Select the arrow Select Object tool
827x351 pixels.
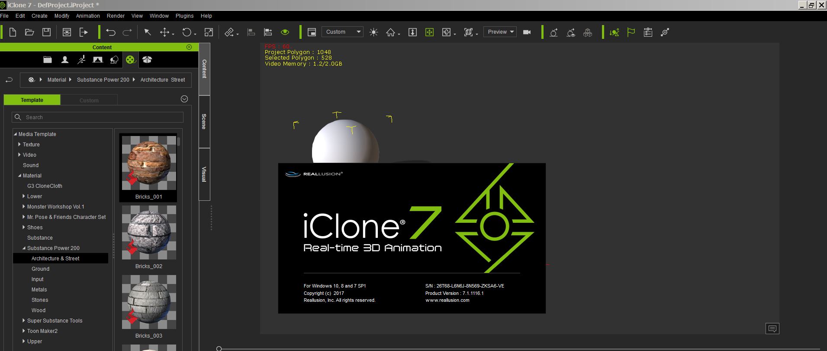click(148, 32)
